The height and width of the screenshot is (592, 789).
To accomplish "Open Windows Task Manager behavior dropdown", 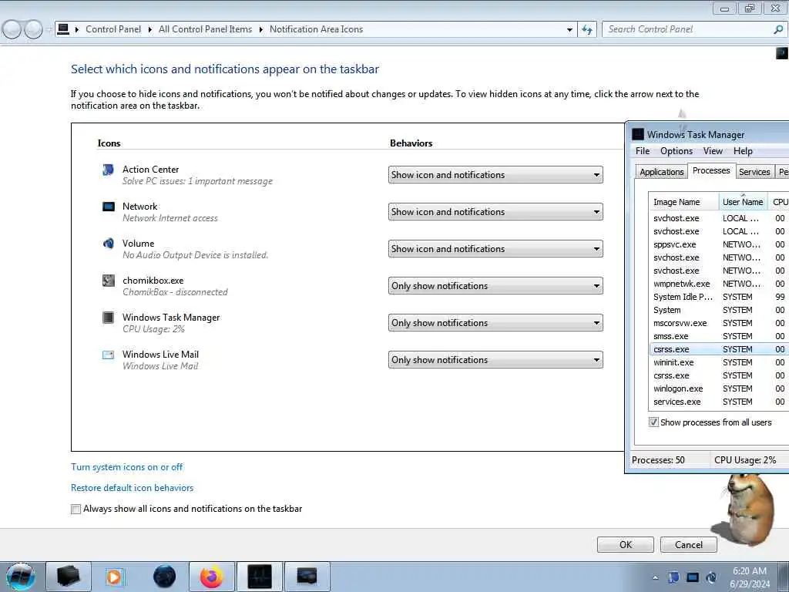I will [495, 323].
